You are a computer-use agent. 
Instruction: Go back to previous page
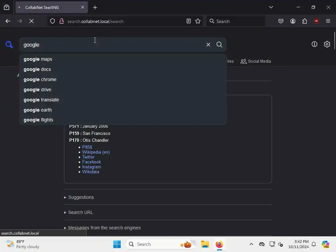(x=8, y=21)
